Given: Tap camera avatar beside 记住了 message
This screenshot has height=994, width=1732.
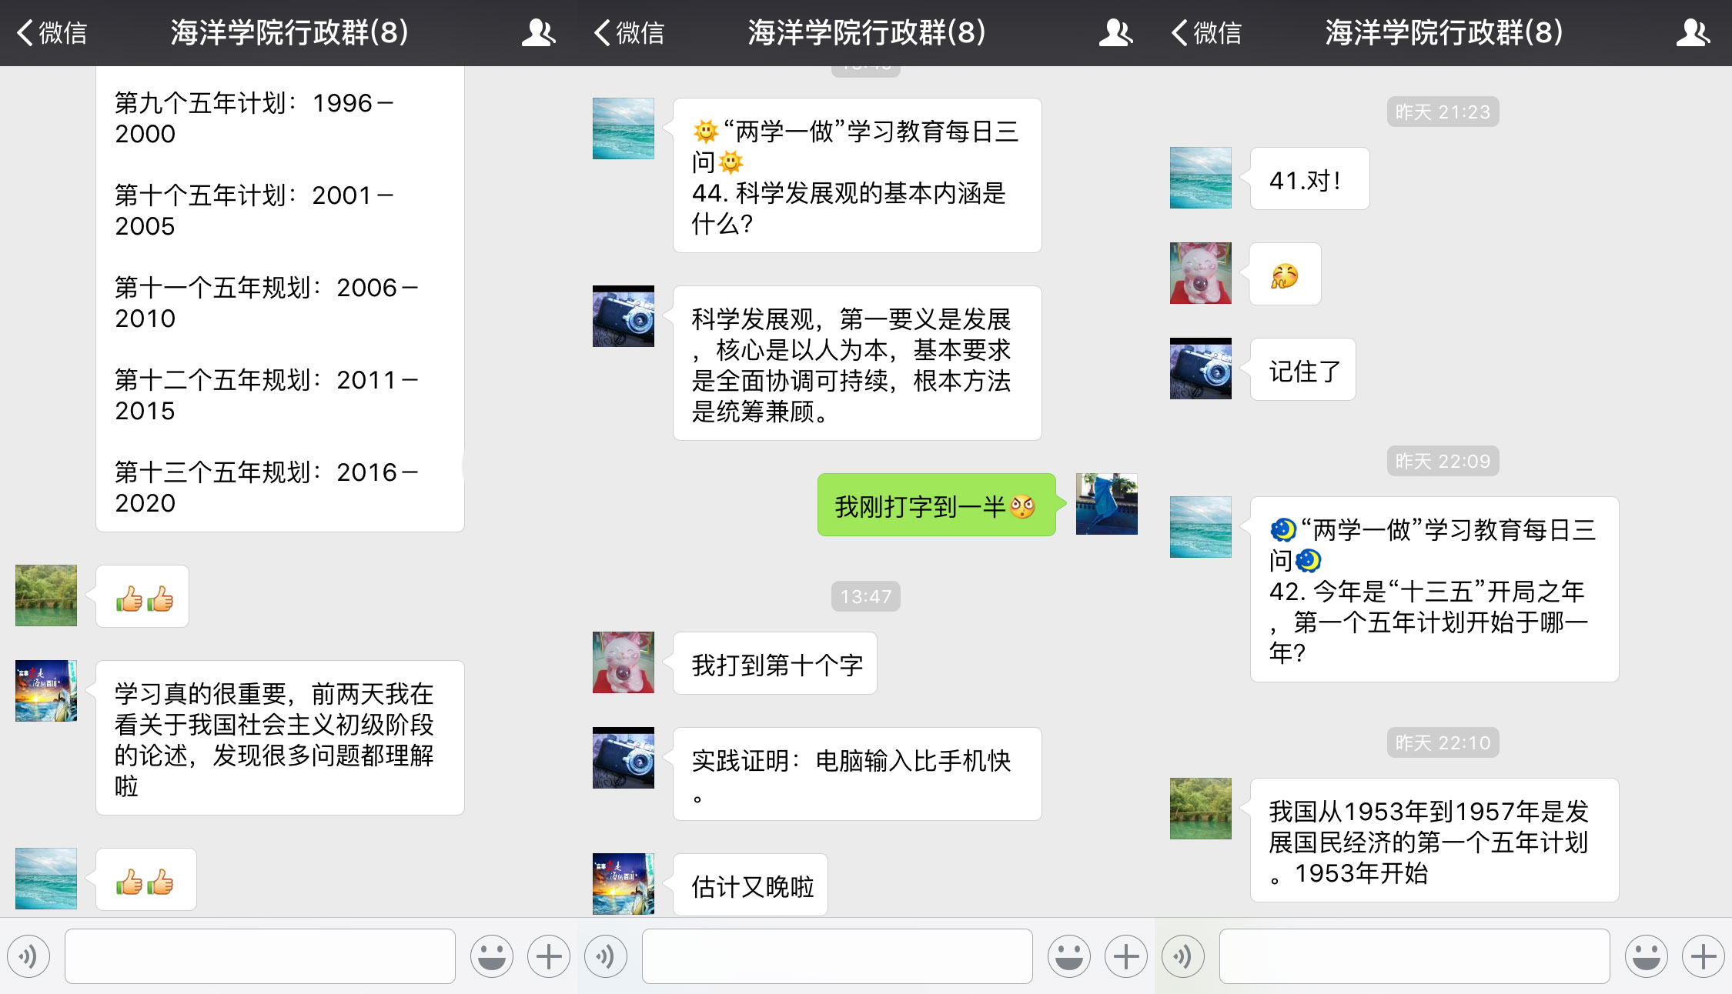Looking at the screenshot, I should tap(1200, 369).
